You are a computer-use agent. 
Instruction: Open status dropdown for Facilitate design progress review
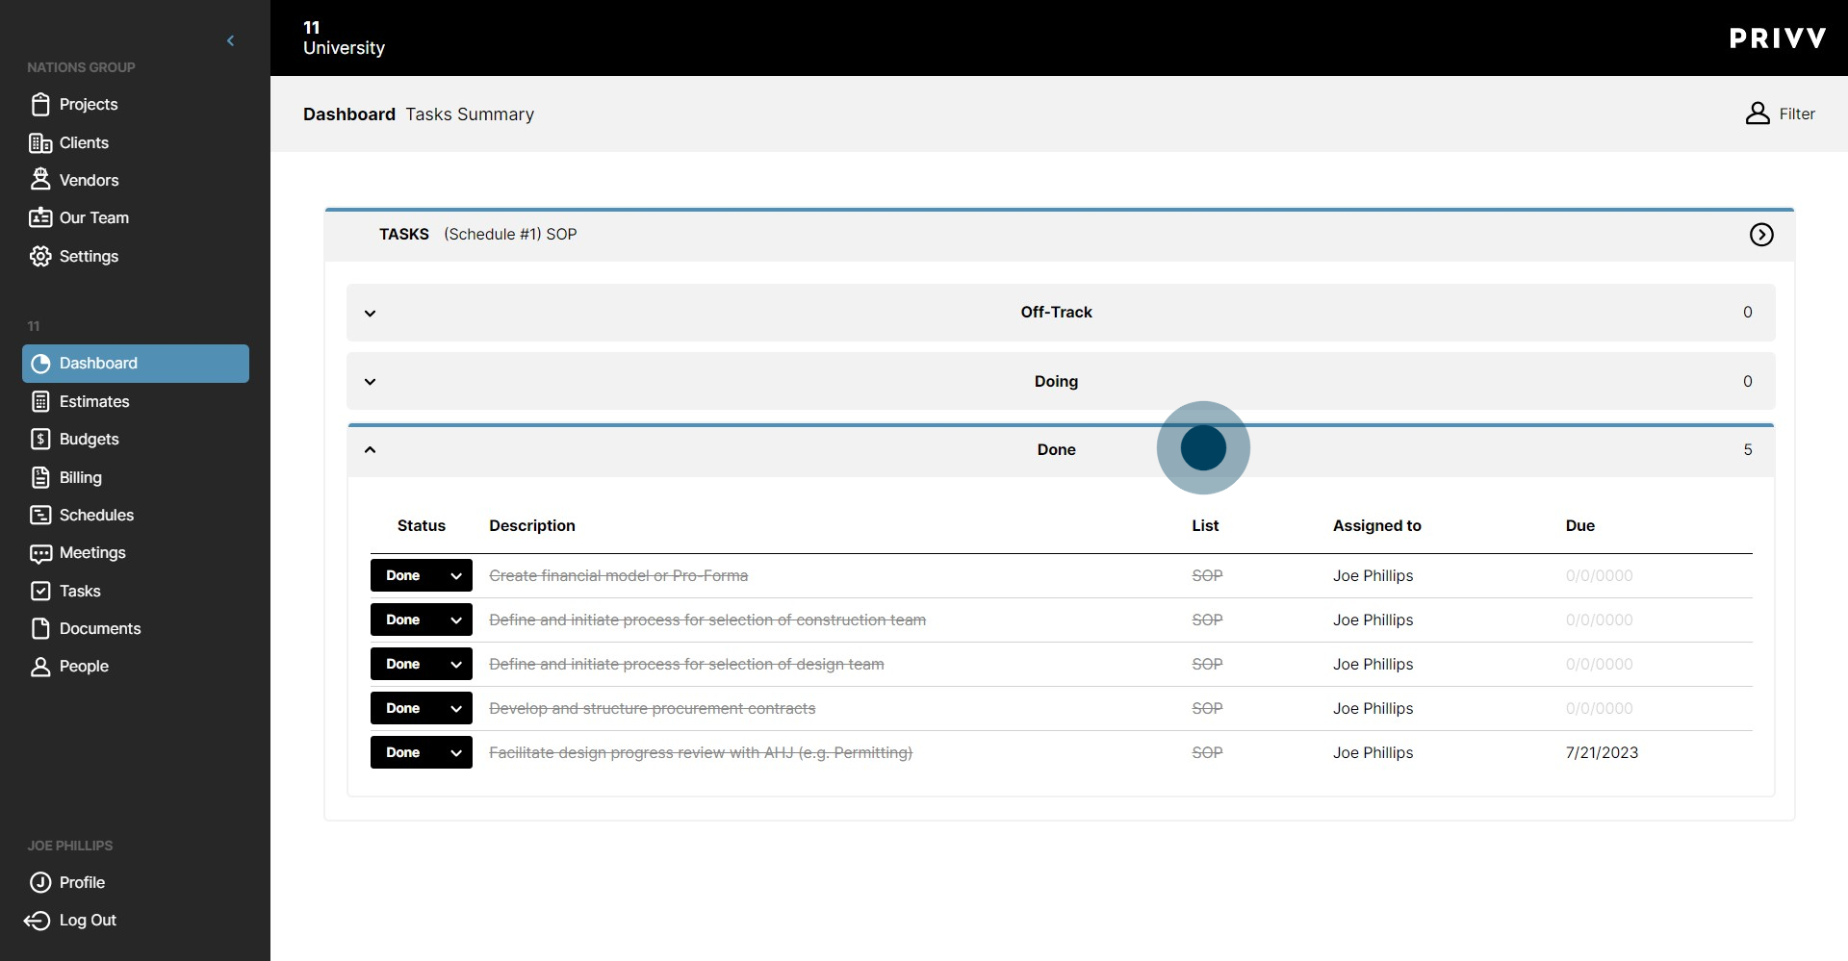[422, 752]
